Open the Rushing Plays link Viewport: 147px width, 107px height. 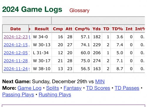tap(55, 95)
